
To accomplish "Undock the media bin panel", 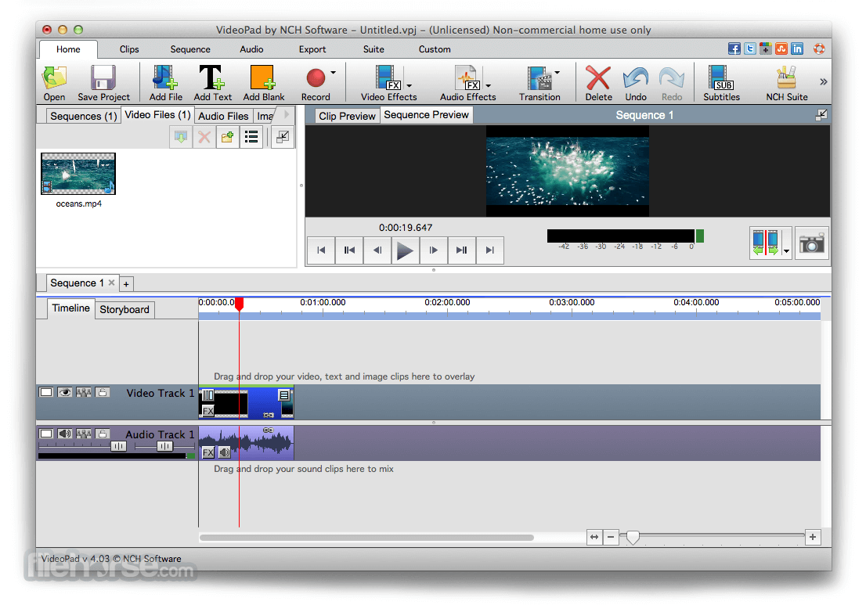I will click(x=282, y=137).
